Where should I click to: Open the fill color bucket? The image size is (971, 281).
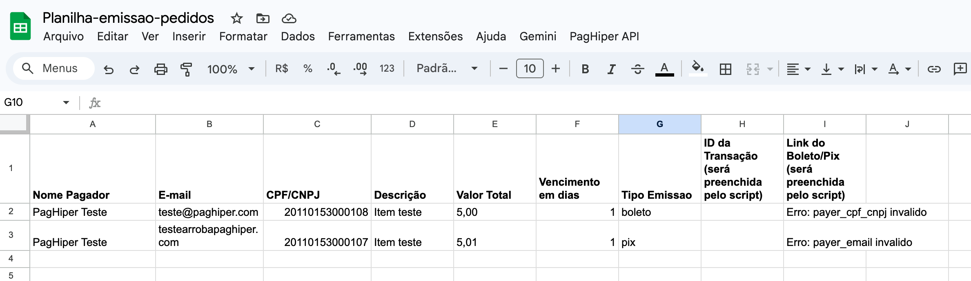tap(698, 68)
